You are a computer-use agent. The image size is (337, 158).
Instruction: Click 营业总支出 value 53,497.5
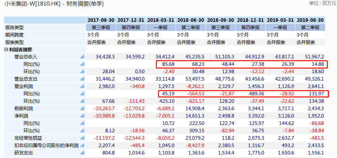tap(195, 79)
